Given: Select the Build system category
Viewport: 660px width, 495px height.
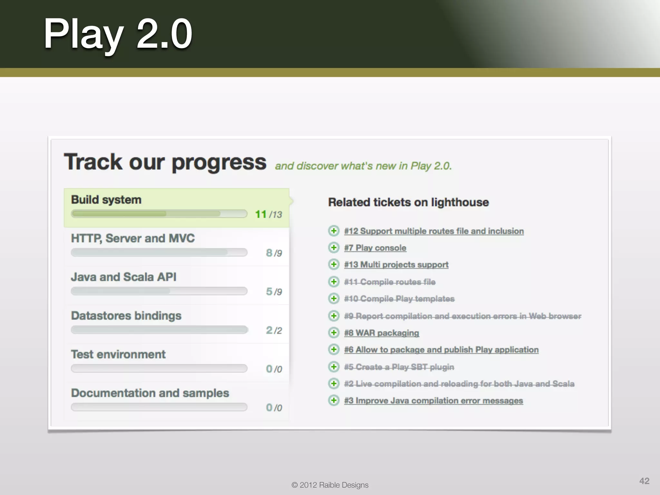Looking at the screenshot, I should coord(177,208).
